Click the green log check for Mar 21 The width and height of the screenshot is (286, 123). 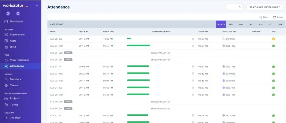(x=273, y=88)
